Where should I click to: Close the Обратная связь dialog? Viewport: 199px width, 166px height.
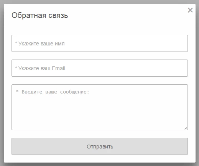(x=190, y=10)
